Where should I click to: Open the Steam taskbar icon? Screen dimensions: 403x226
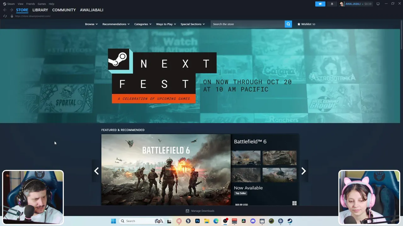click(290, 221)
